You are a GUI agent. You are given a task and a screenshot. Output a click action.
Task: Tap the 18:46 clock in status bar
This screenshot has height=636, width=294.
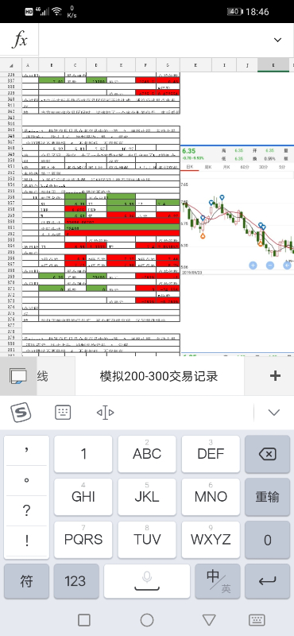coord(257,12)
